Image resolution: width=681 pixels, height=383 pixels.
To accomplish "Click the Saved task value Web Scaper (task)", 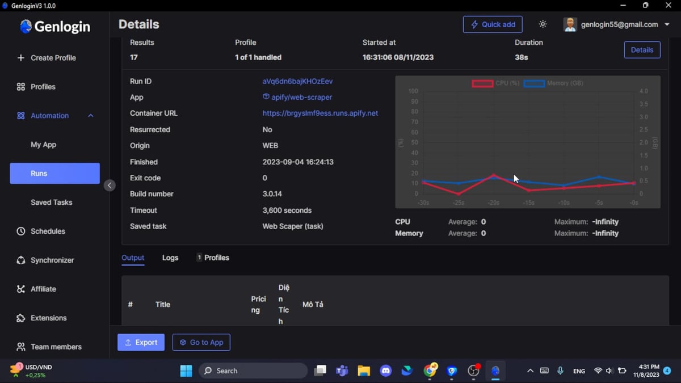I will click(293, 226).
